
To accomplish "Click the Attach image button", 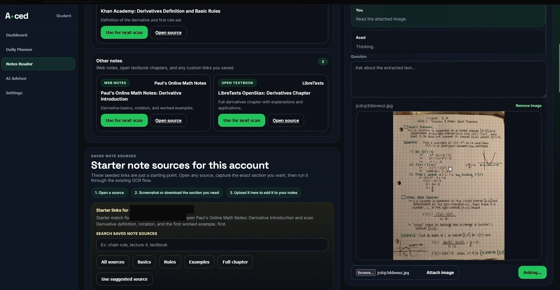I will (x=440, y=273).
